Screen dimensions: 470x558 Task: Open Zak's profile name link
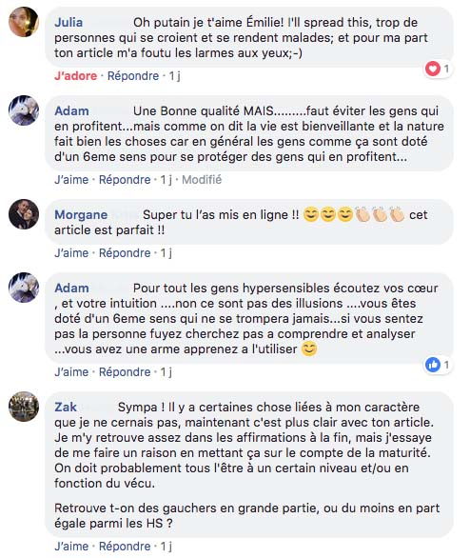[x=66, y=408]
